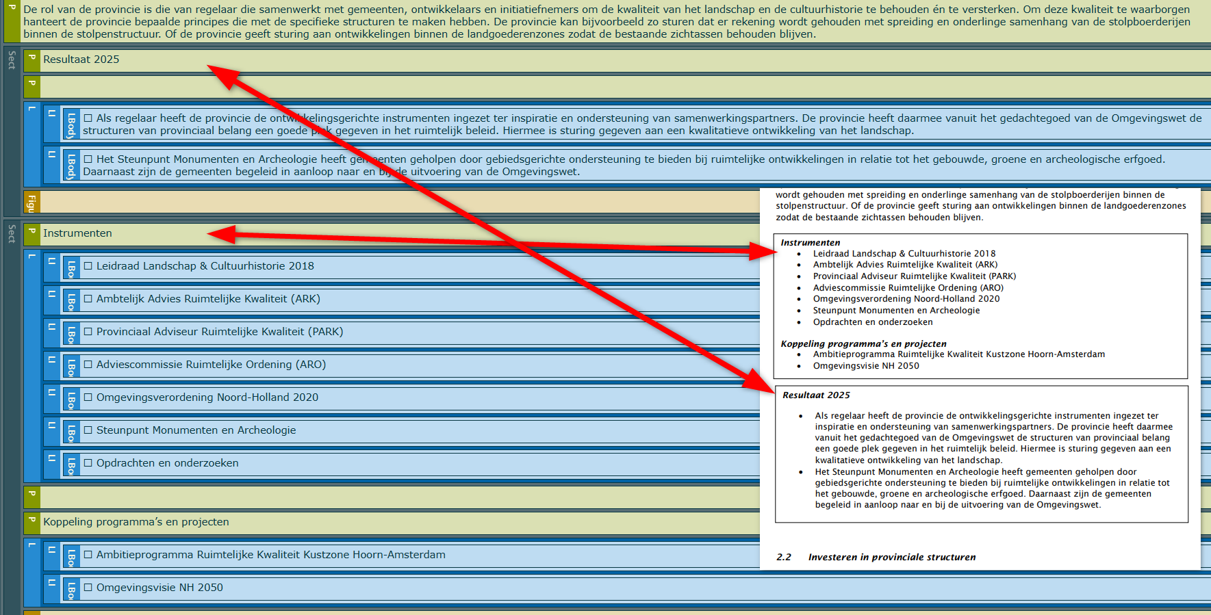1211x615 pixels.
Task: Check the box before Provinciaal Adviseur Ruimtelijke Kwaliteit
Action: pos(88,332)
